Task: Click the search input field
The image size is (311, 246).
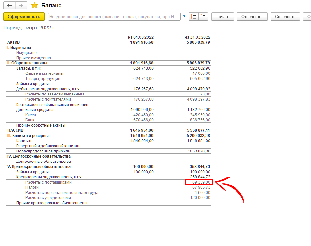Action: tap(114, 17)
